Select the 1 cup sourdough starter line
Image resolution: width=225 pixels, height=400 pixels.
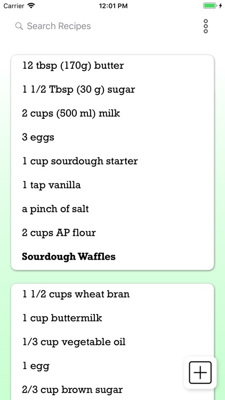pyautogui.click(x=80, y=161)
